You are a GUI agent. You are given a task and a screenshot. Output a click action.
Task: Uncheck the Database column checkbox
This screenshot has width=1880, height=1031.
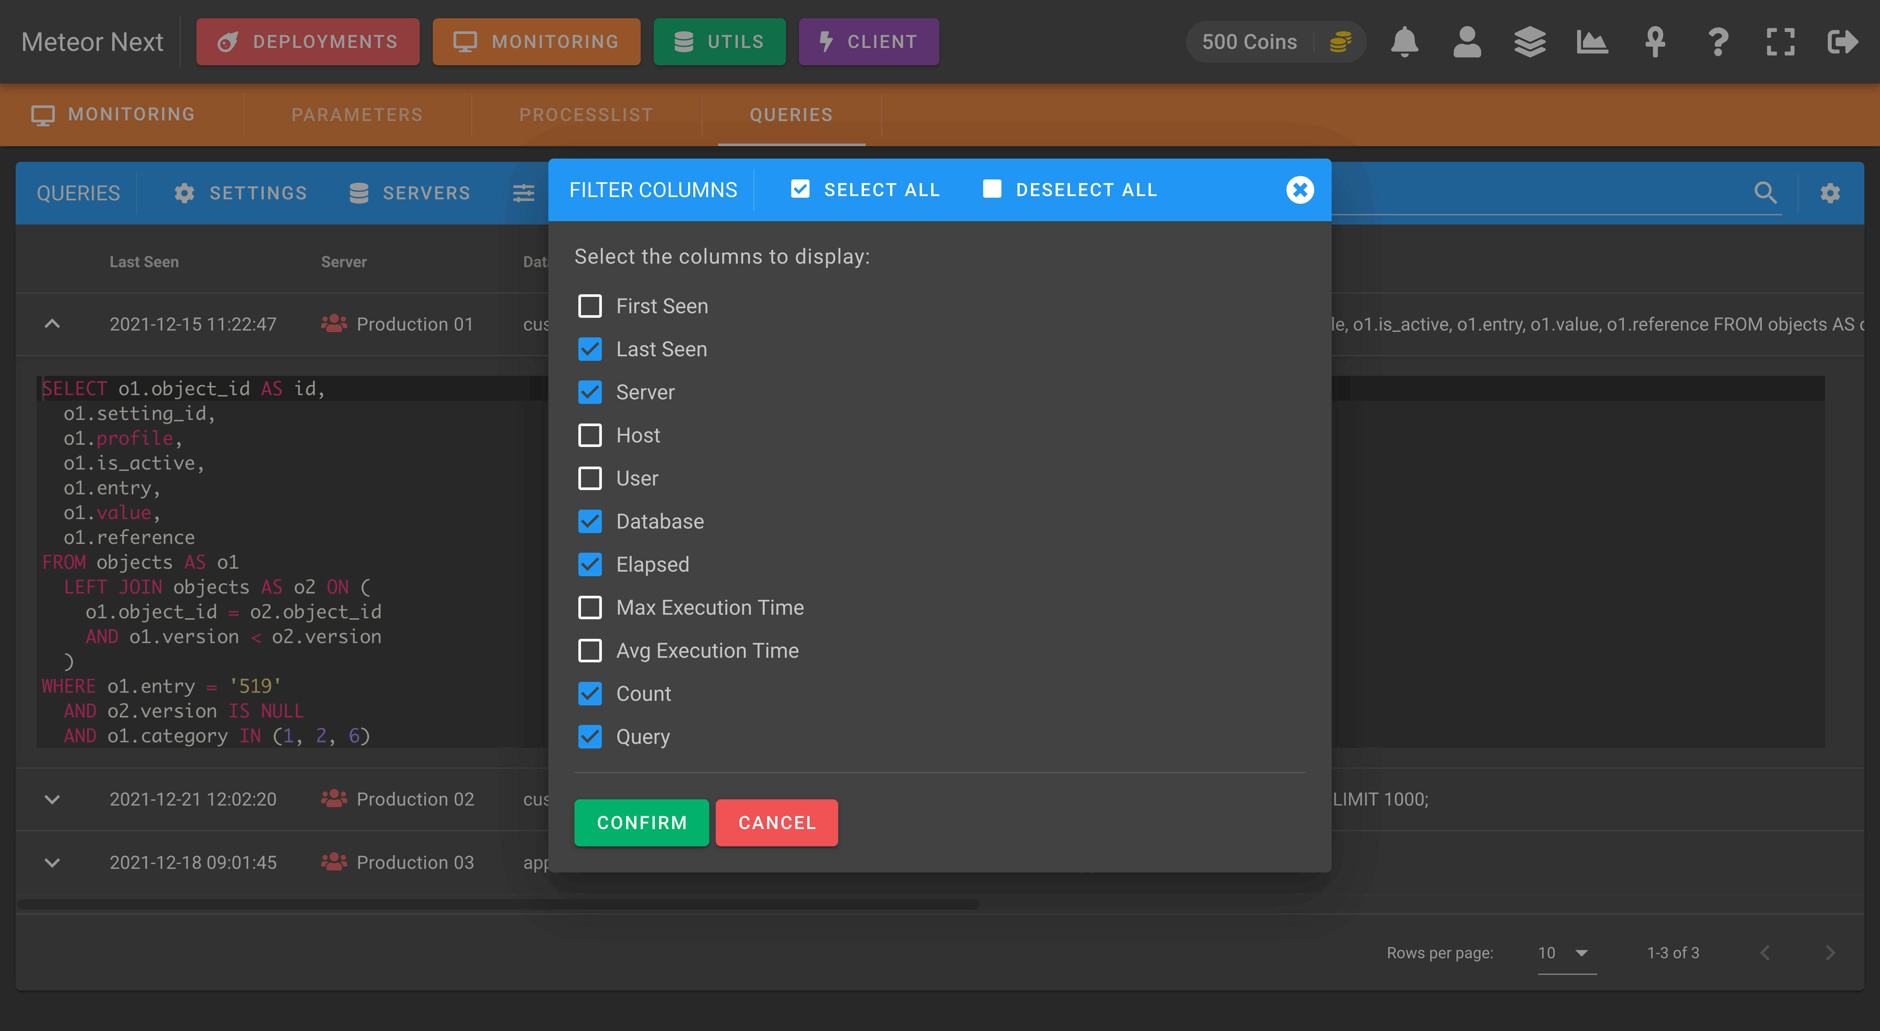tap(590, 521)
